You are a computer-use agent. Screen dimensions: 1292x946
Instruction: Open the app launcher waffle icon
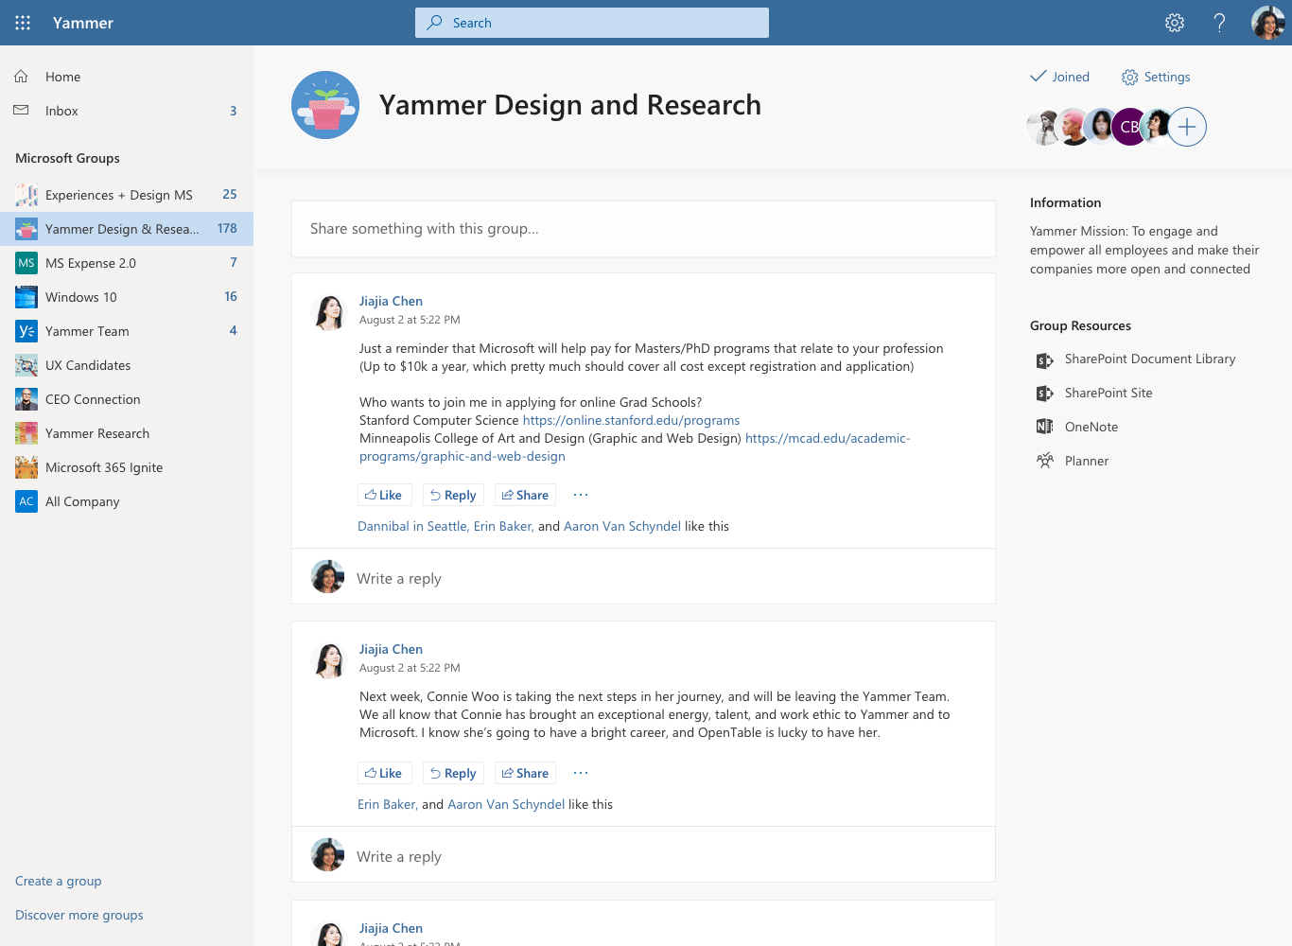click(x=23, y=23)
